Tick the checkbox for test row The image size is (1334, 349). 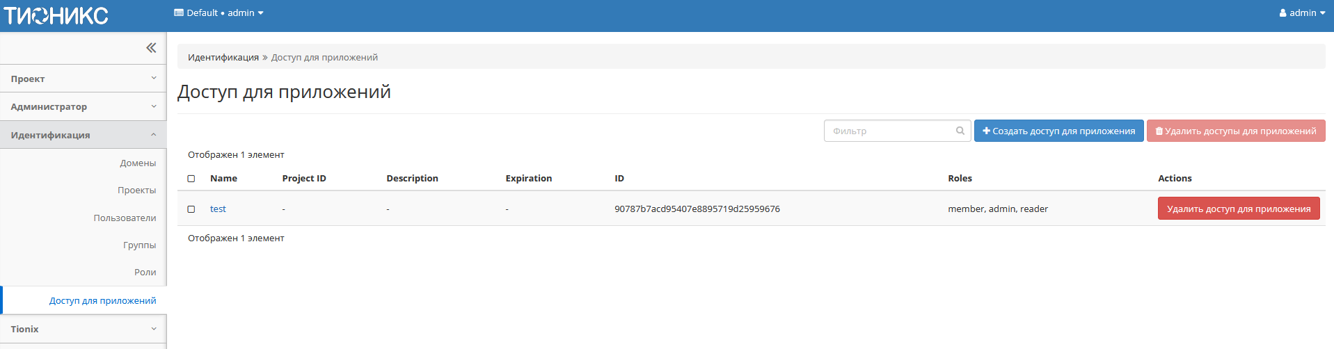[x=191, y=209]
